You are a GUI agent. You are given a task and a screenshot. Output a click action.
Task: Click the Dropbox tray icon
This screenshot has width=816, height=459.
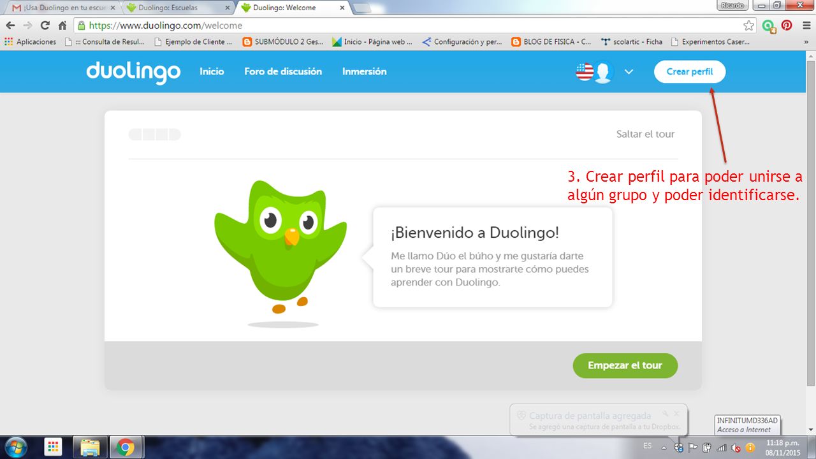pyautogui.click(x=679, y=448)
